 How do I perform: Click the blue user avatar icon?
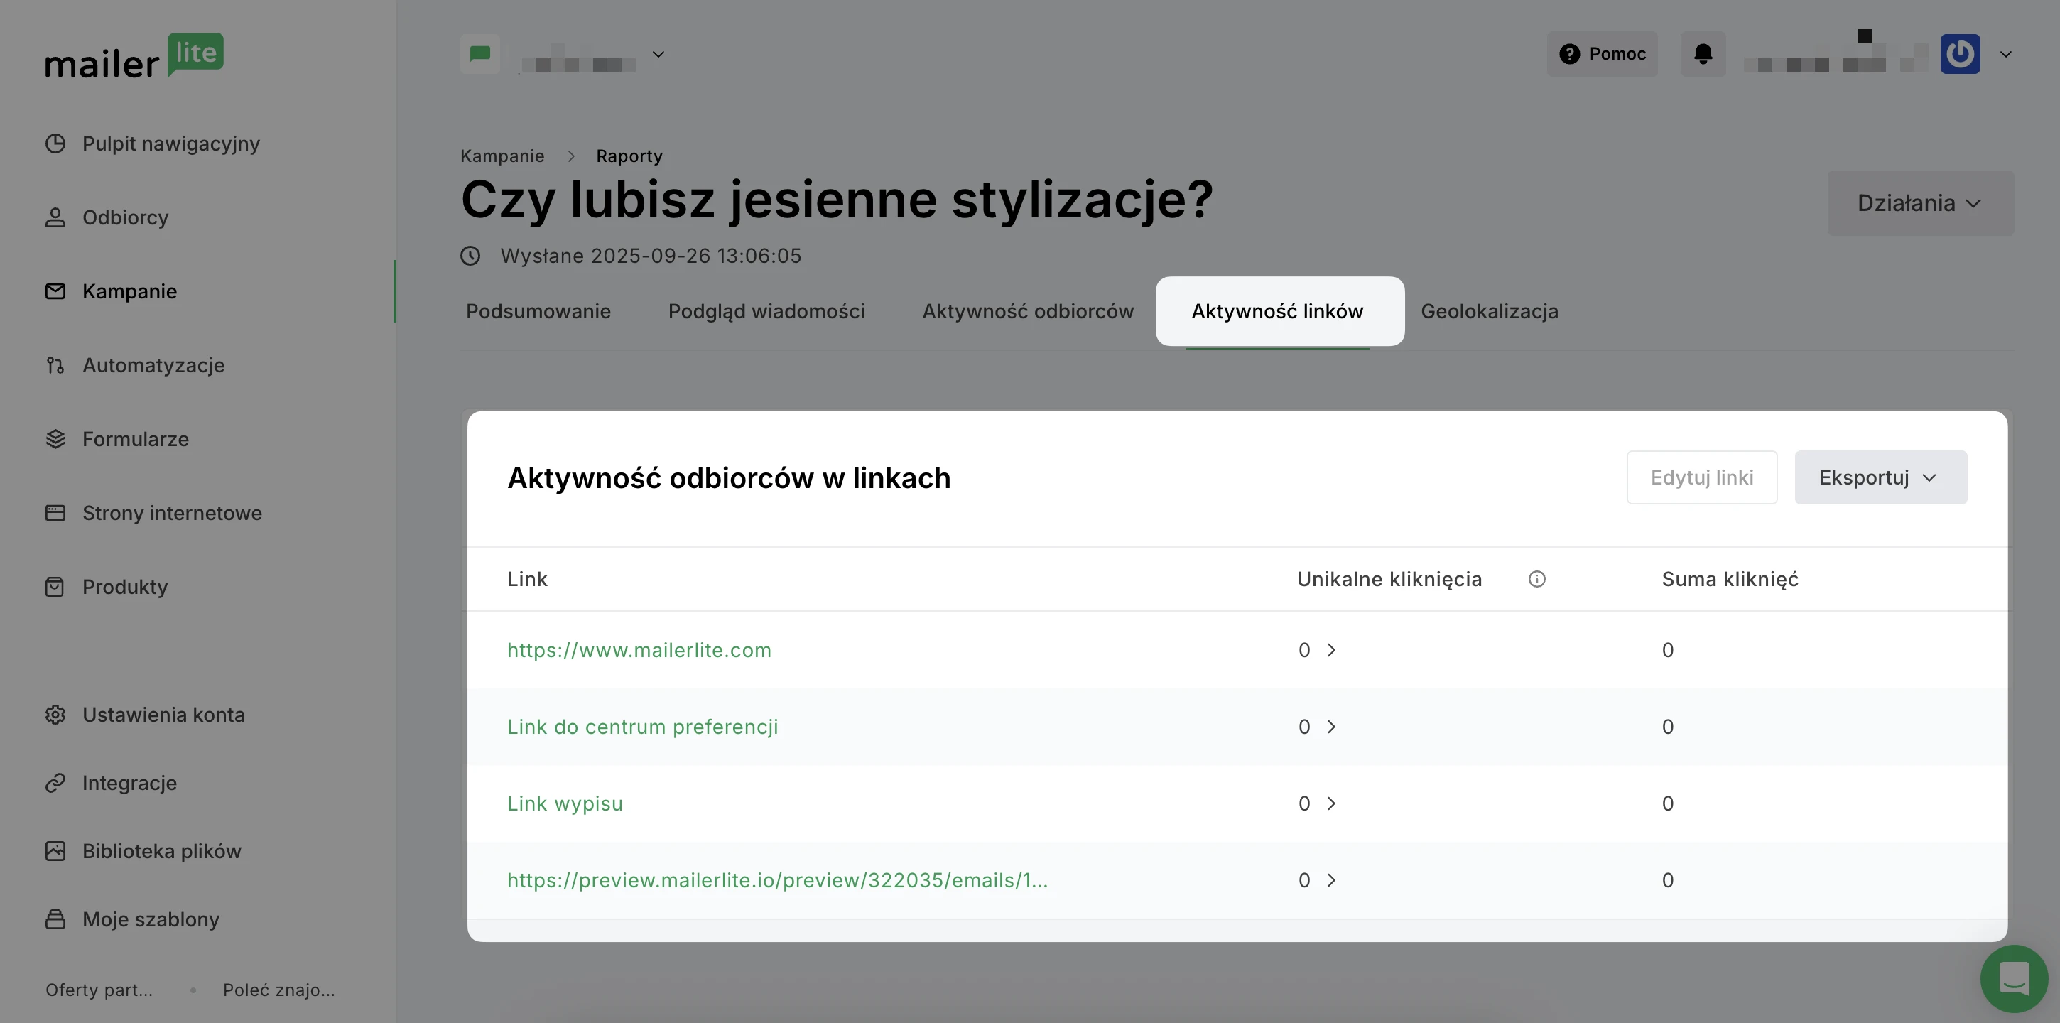[1959, 53]
